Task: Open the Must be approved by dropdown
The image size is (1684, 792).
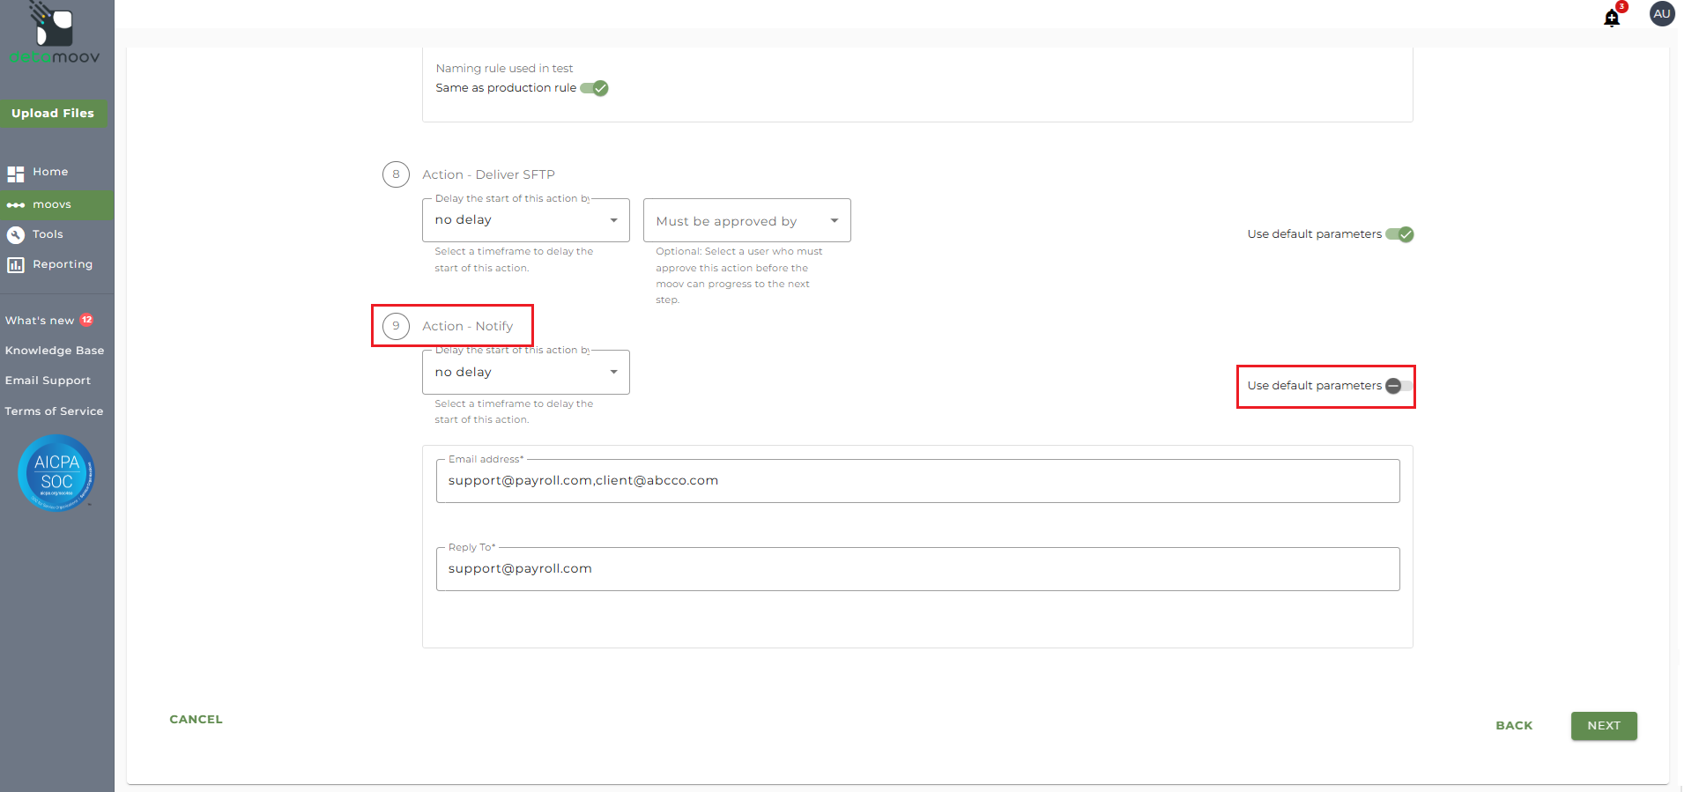Action: (747, 220)
